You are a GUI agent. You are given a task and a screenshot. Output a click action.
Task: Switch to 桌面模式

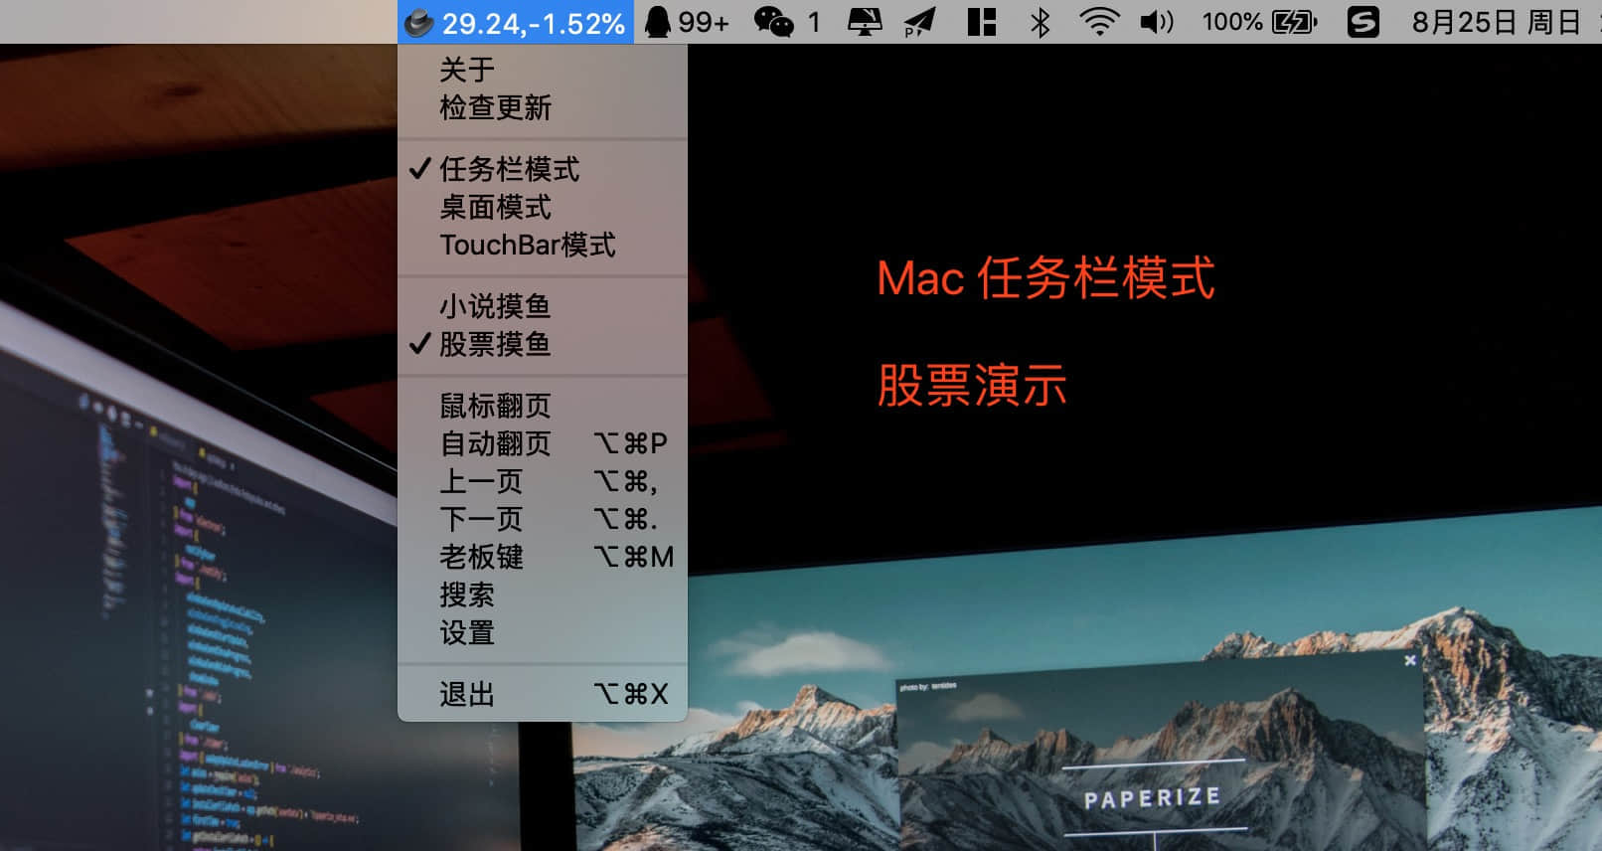(x=543, y=207)
